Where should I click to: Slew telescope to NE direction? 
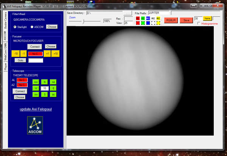(53, 82)
